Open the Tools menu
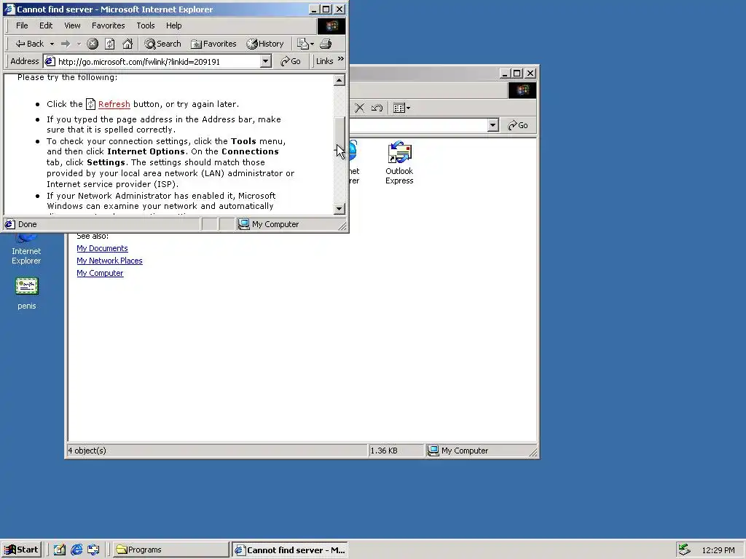746x559 pixels. 146,25
